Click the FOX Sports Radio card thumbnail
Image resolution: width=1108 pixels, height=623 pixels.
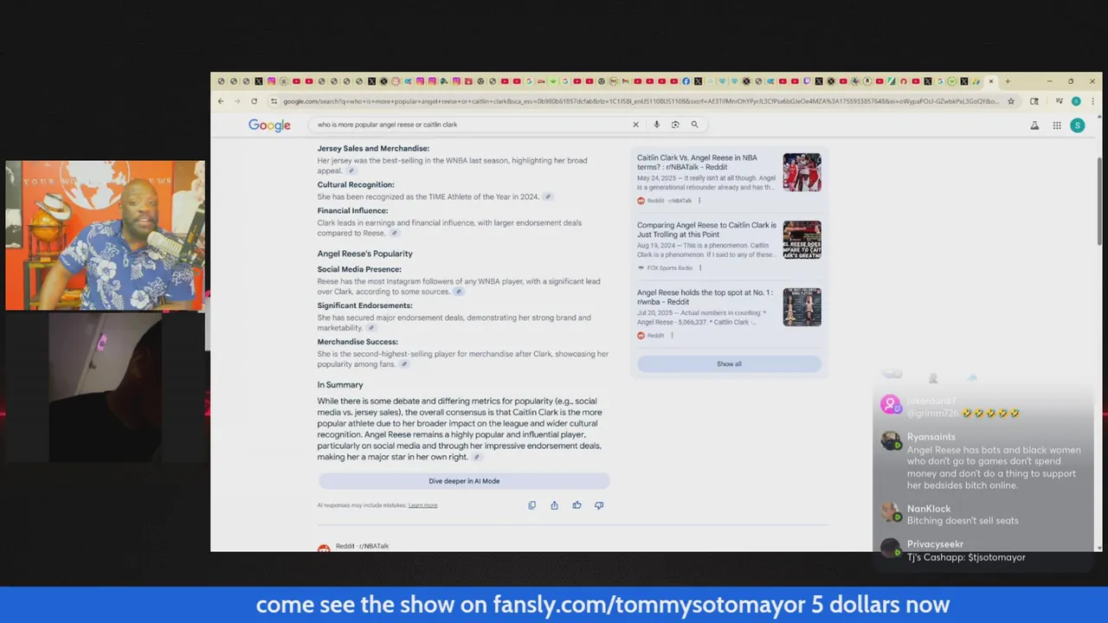(802, 240)
